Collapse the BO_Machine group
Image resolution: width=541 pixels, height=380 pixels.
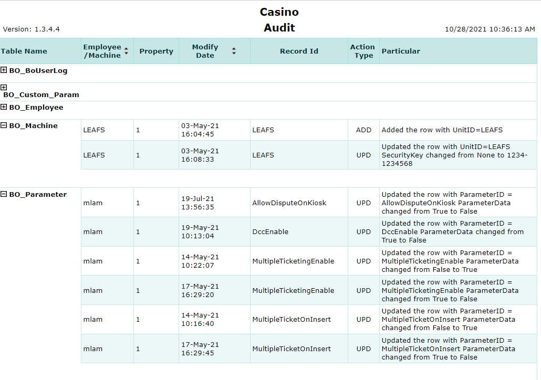point(4,125)
